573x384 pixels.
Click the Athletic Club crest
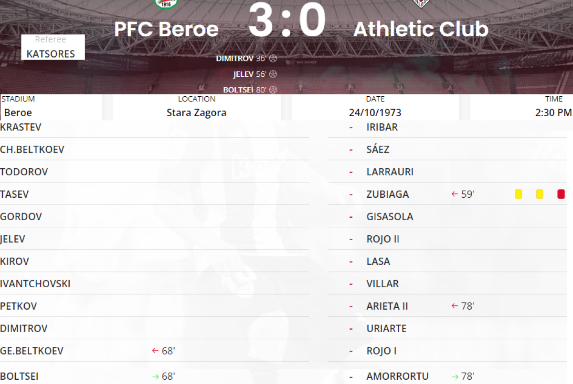(x=421, y=4)
